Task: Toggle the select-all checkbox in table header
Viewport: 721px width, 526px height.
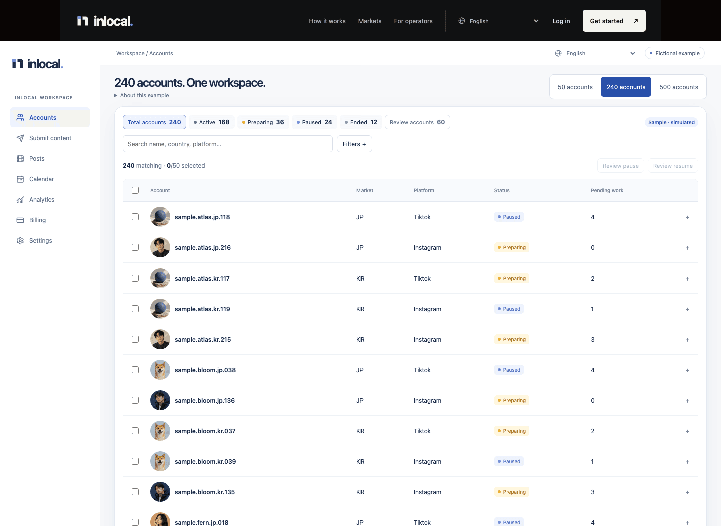Action: coord(135,190)
